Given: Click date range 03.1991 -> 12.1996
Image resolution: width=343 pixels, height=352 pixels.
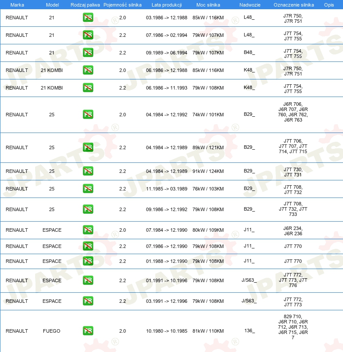Looking at the screenshot, I should 166,301.
